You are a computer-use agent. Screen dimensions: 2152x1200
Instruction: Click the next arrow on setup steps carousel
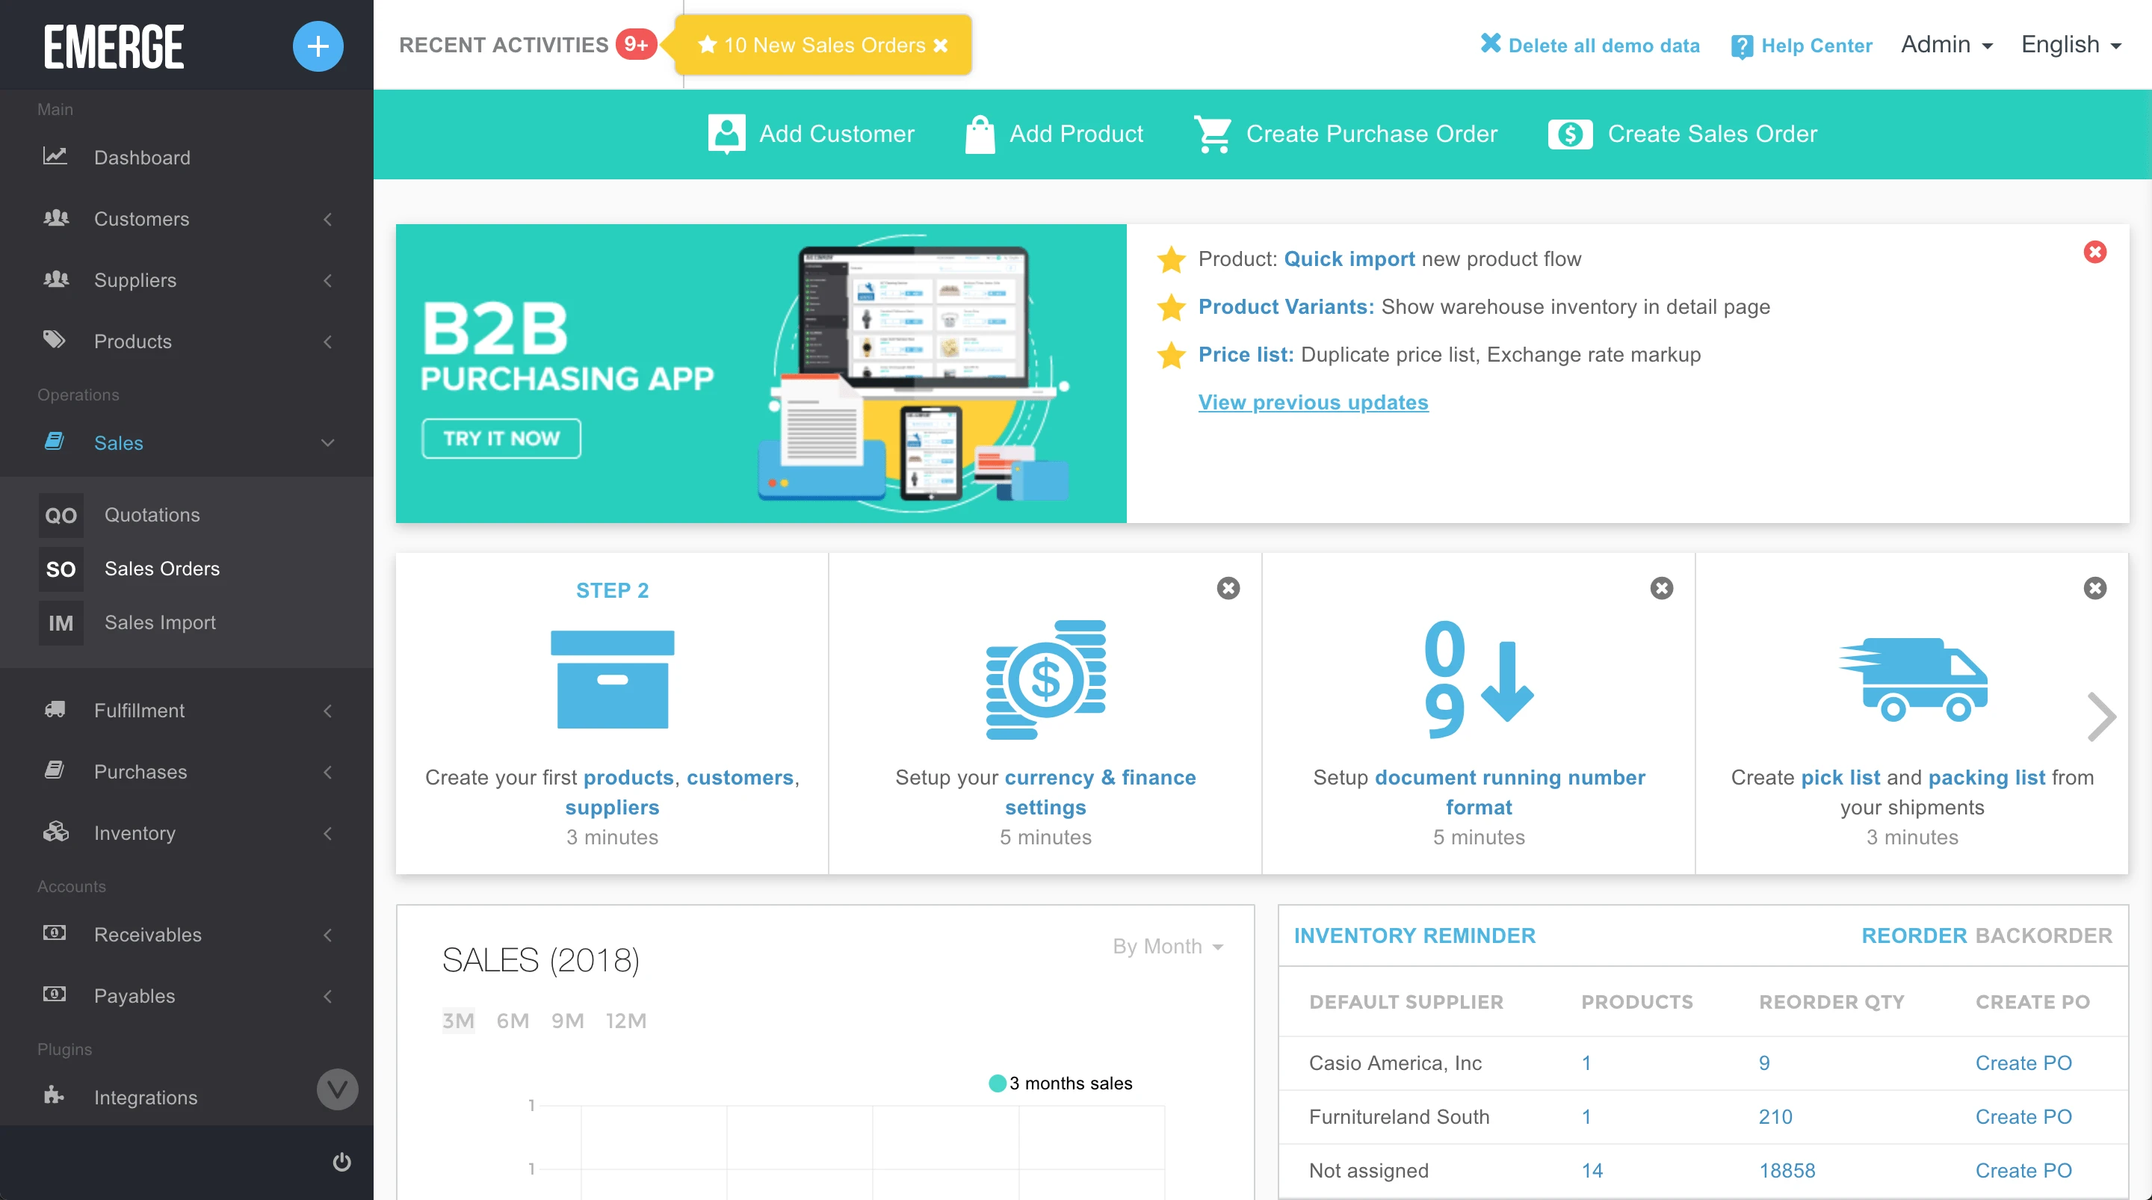(2100, 716)
